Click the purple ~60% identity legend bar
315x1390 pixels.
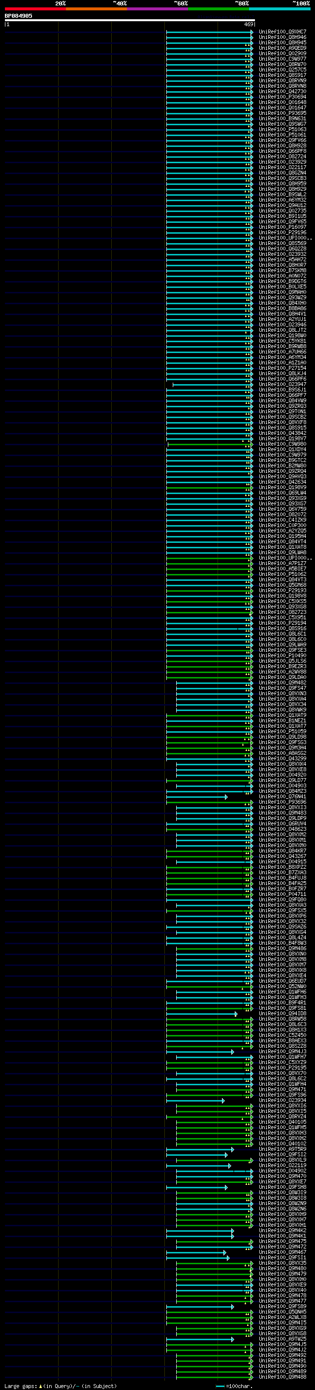tap(157, 9)
